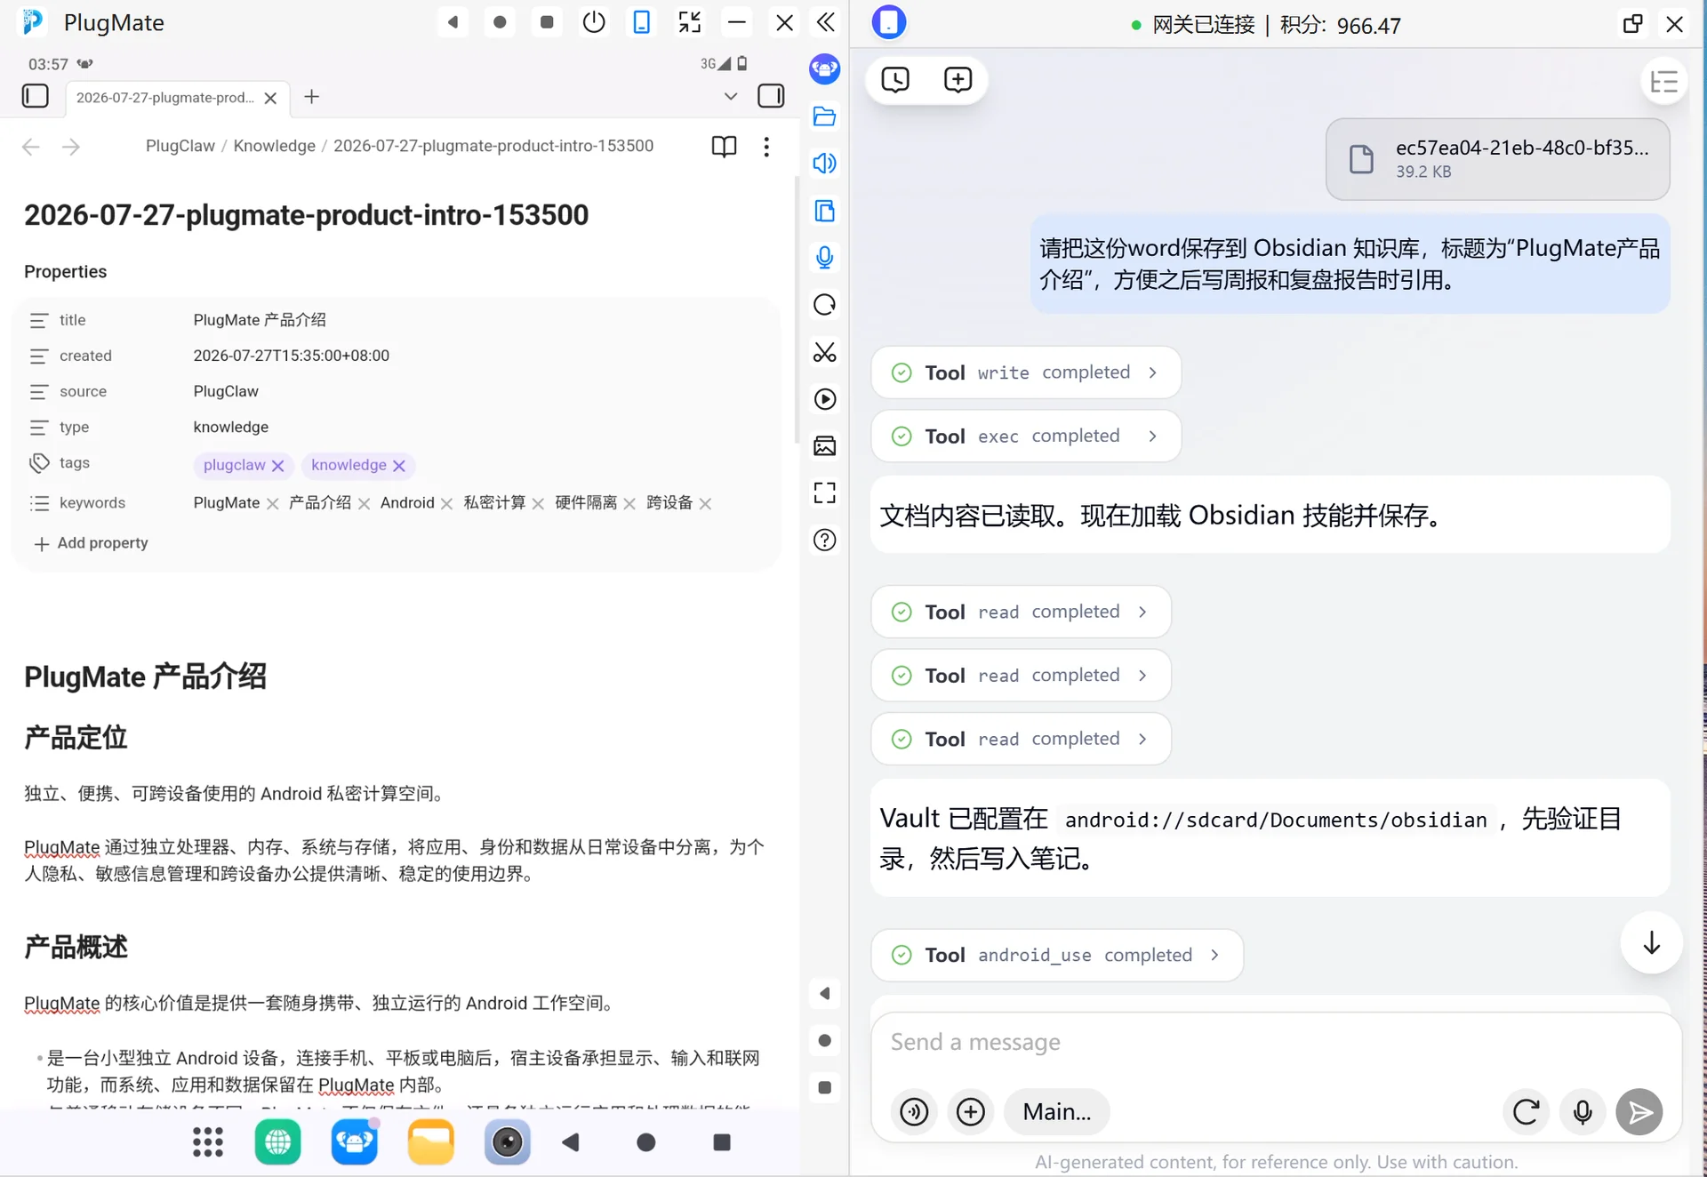Click the tags property icon
The height and width of the screenshot is (1177, 1707).
(x=39, y=463)
